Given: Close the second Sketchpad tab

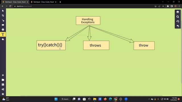Looking at the screenshot, I should 56,2.
